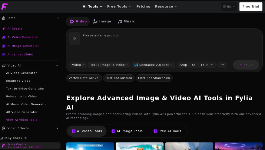Open the Text / Image to Video dropdown
The image size is (265, 150).
(109, 65)
